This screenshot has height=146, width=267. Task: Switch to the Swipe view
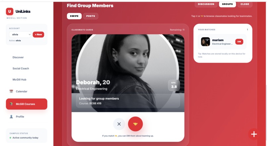pyautogui.click(x=74, y=16)
